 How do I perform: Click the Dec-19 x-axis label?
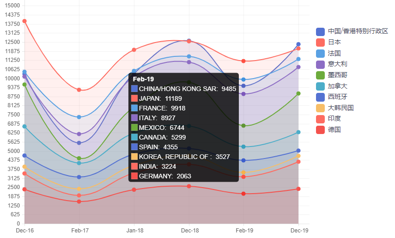coord(299,231)
